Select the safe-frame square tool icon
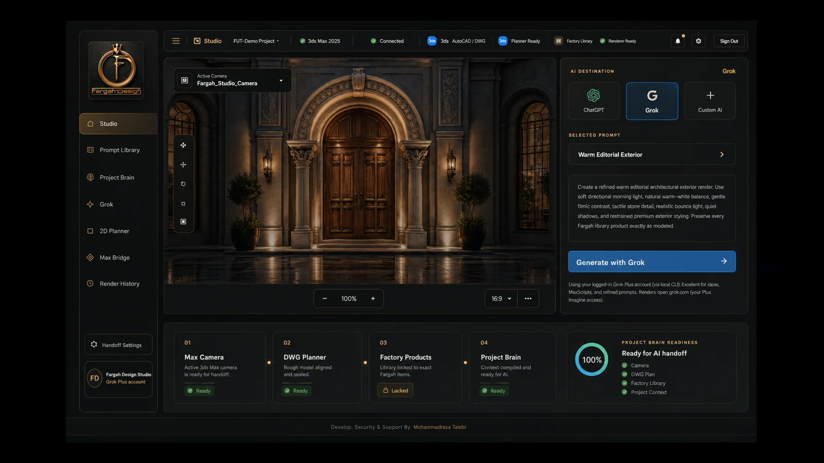The width and height of the screenshot is (824, 463). (x=183, y=222)
